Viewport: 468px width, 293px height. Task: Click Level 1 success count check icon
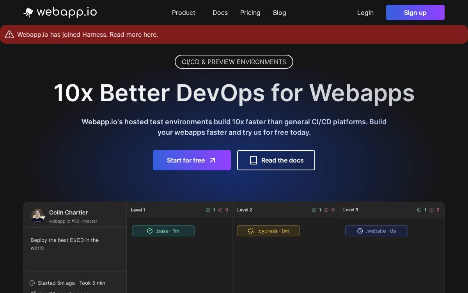click(x=208, y=210)
